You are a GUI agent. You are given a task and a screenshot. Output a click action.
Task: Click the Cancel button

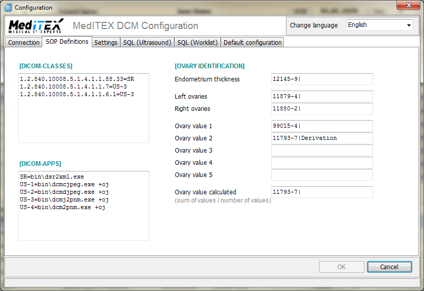pos(389,267)
